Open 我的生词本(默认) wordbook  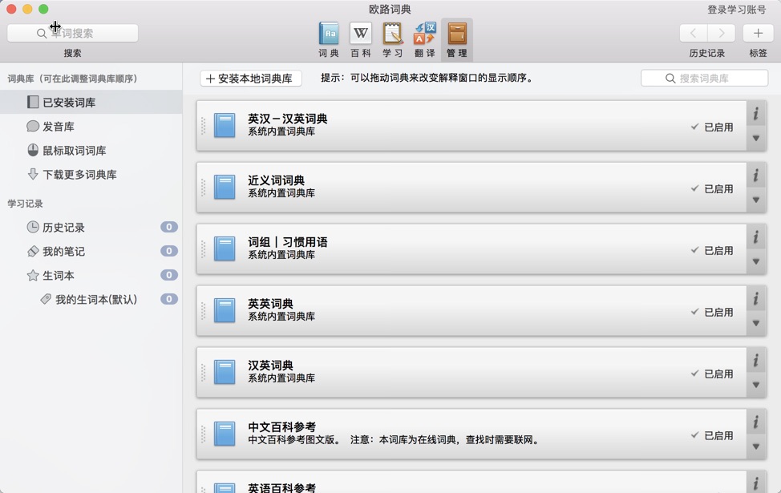91,299
